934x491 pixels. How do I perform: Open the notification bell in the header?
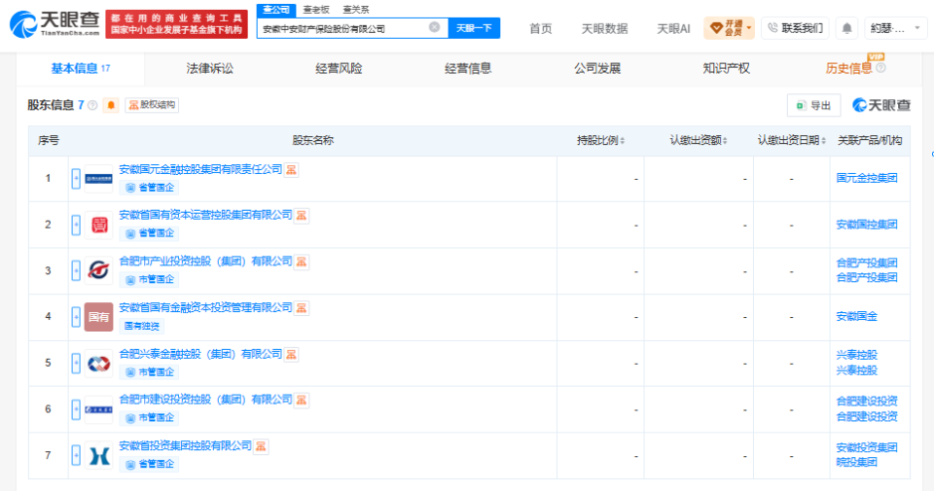coord(846,28)
